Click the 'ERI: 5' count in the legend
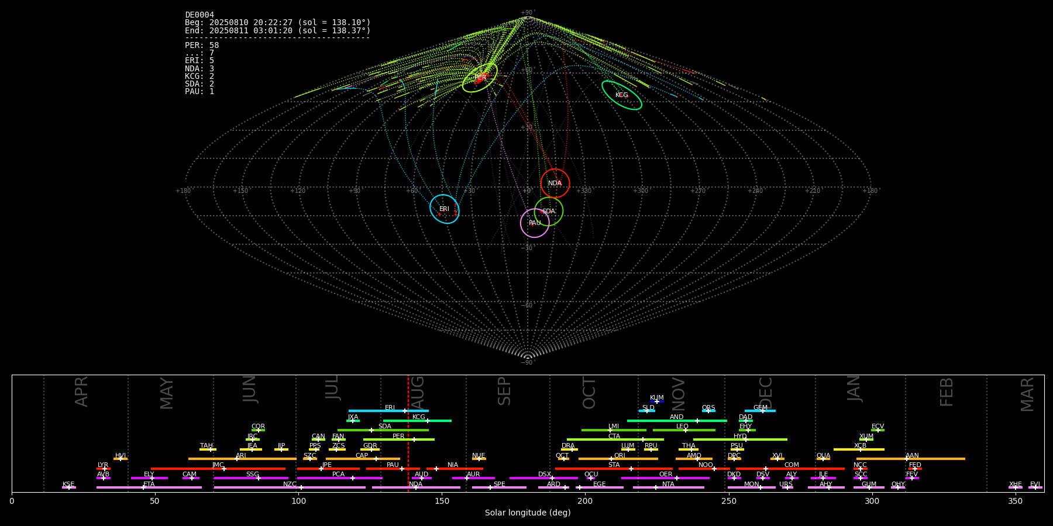Screen dimensions: 1053x526 coord(199,60)
